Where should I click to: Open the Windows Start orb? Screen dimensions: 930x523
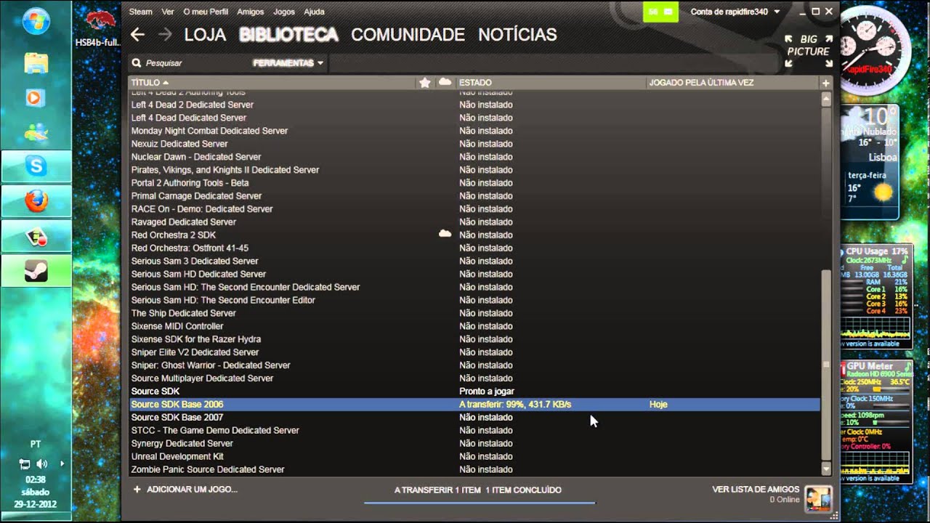[36, 22]
